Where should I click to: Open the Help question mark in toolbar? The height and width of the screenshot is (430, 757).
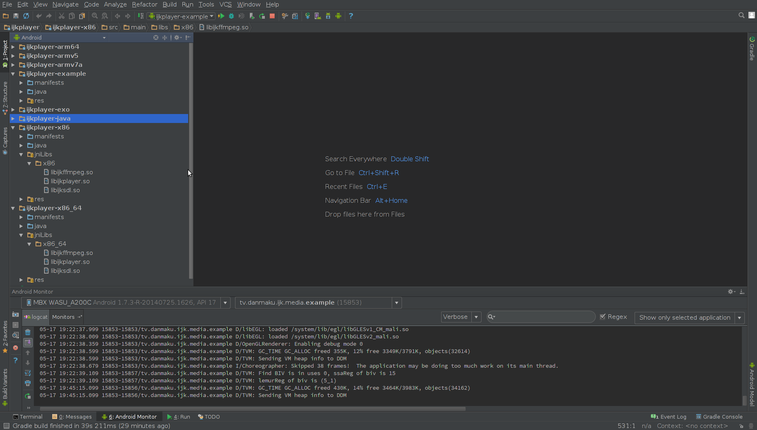point(351,16)
